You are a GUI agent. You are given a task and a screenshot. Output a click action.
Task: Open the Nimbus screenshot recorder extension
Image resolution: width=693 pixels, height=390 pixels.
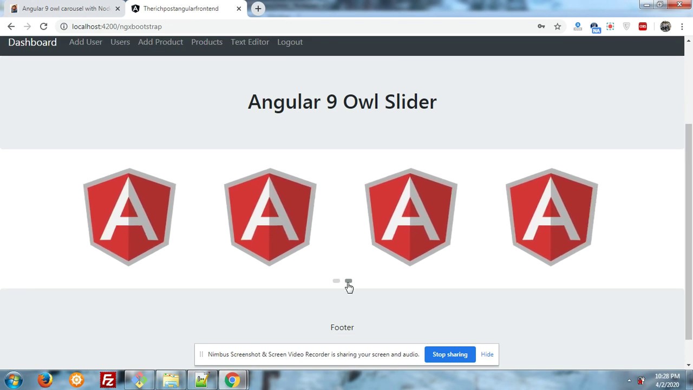610,26
